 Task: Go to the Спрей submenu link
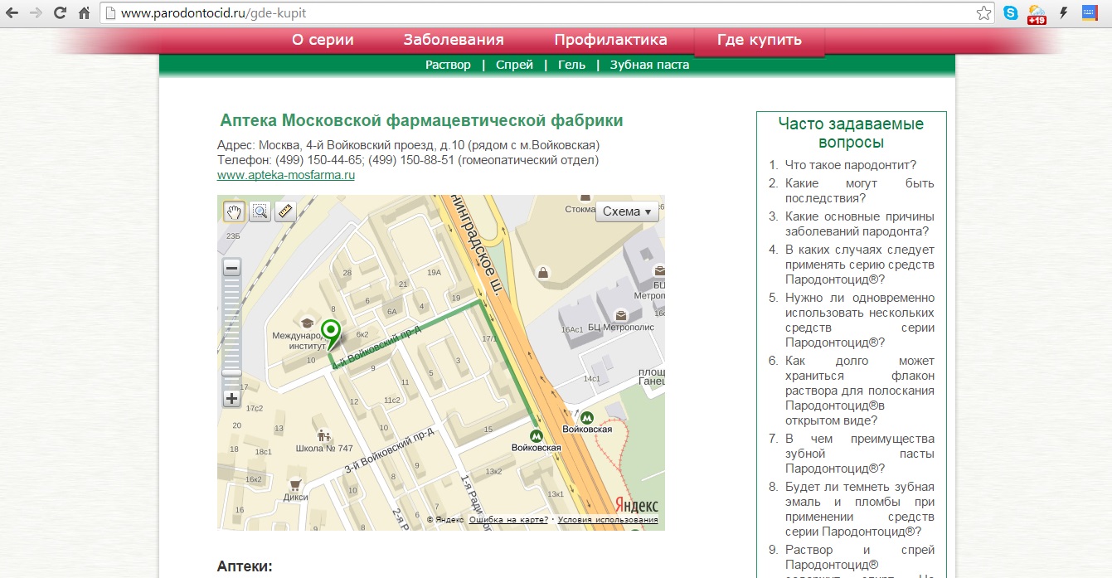tap(514, 65)
